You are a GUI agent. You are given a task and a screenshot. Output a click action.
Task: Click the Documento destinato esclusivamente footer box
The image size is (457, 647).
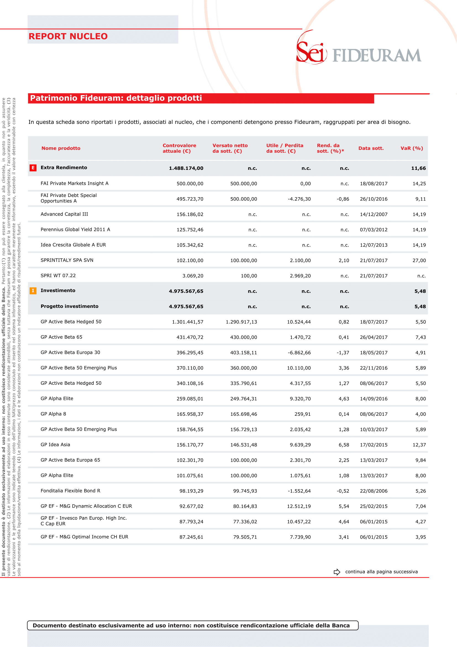coord(193,625)
